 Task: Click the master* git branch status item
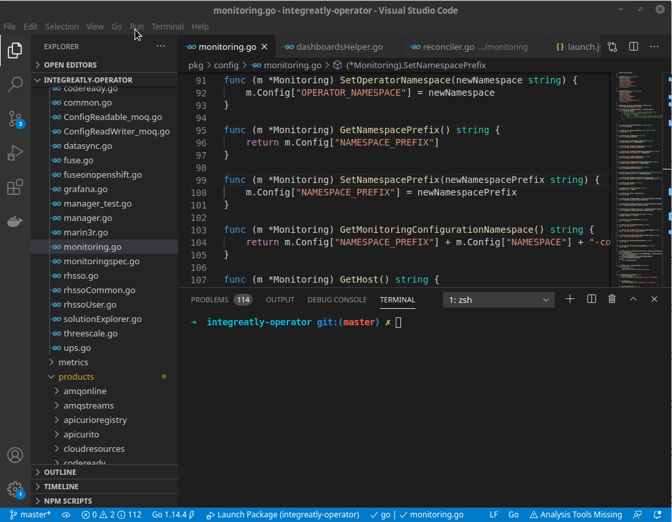[x=30, y=515]
